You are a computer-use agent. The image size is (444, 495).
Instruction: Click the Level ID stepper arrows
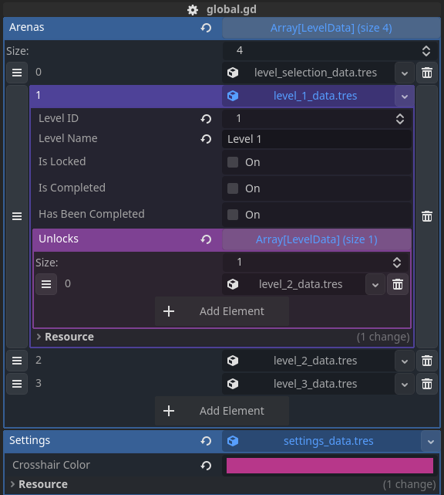coord(400,119)
